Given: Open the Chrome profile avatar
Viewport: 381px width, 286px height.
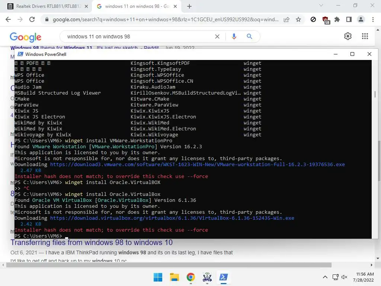Looking at the screenshot, I should click(x=361, y=19).
